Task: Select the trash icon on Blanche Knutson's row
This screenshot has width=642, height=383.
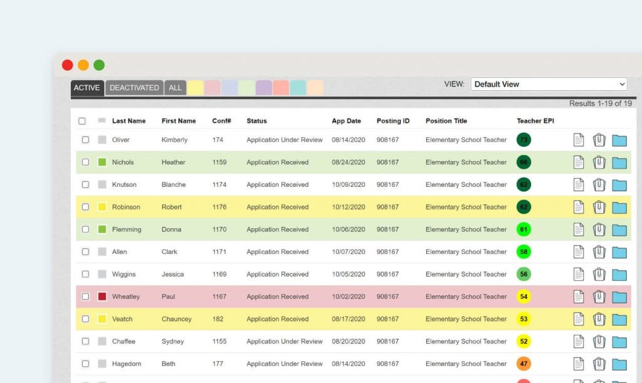Action: 599,184
